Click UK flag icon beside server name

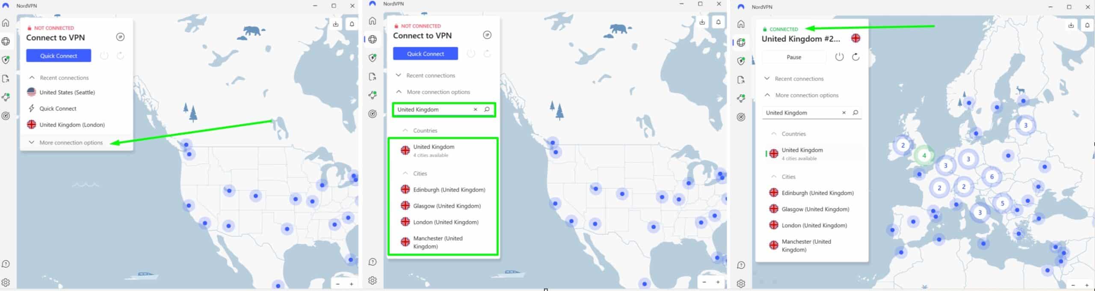click(855, 38)
